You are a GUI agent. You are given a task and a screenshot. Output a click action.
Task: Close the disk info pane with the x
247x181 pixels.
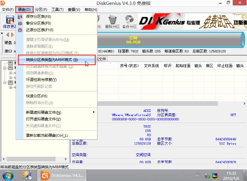click(2, 33)
